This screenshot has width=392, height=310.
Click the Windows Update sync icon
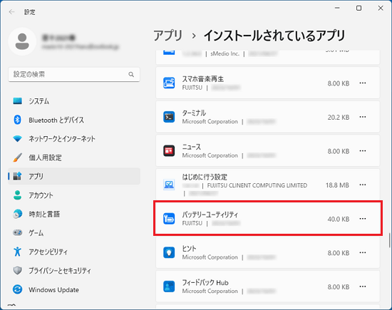18,289
